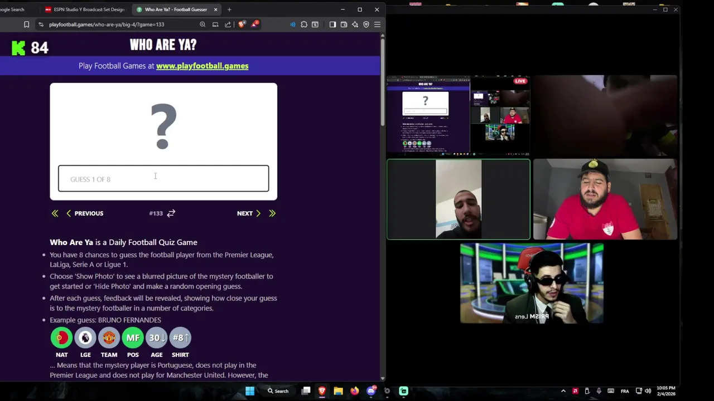
Task: Open a new tab with plus button
Action: [229, 9]
